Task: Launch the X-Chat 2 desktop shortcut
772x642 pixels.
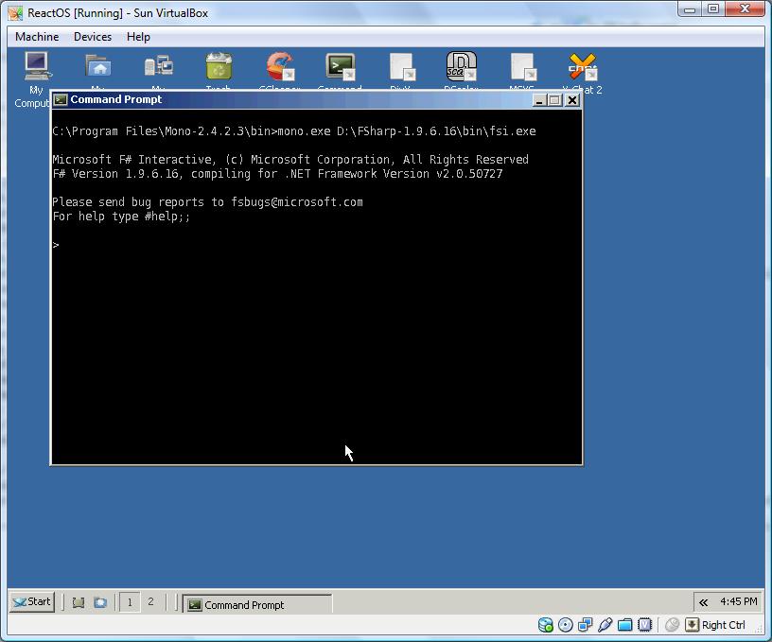Action: (x=582, y=66)
